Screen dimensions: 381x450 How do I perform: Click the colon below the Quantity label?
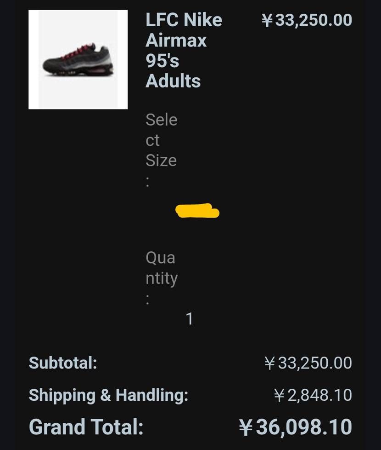[x=147, y=299]
